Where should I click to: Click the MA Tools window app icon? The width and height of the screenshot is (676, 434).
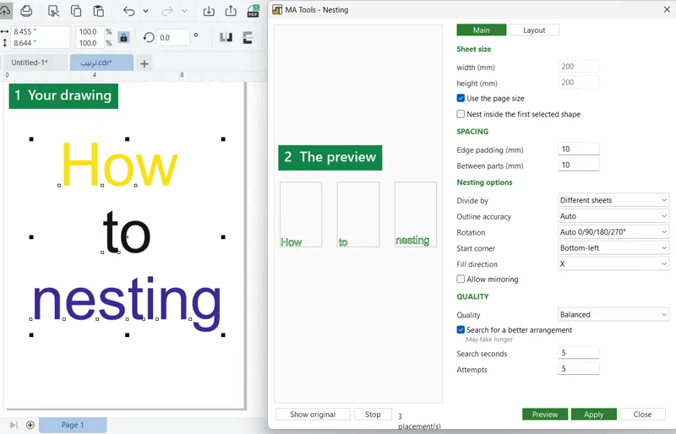coord(277,9)
